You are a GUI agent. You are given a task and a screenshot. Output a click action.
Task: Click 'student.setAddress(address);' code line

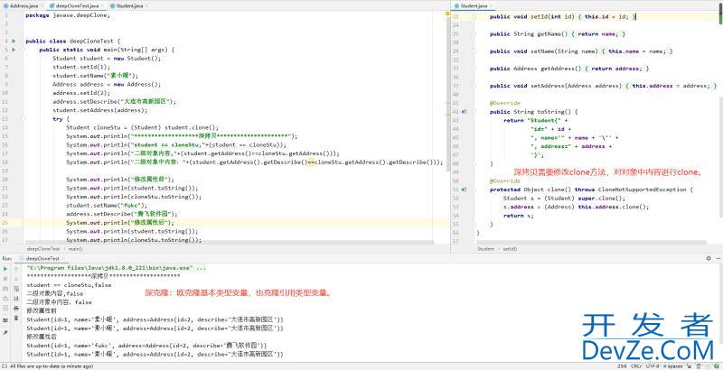(x=100, y=110)
